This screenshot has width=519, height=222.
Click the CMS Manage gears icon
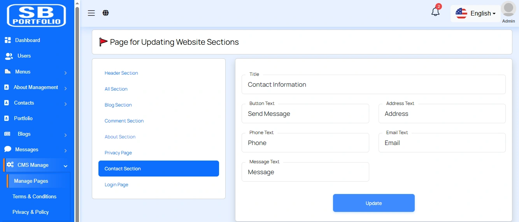[10, 165]
